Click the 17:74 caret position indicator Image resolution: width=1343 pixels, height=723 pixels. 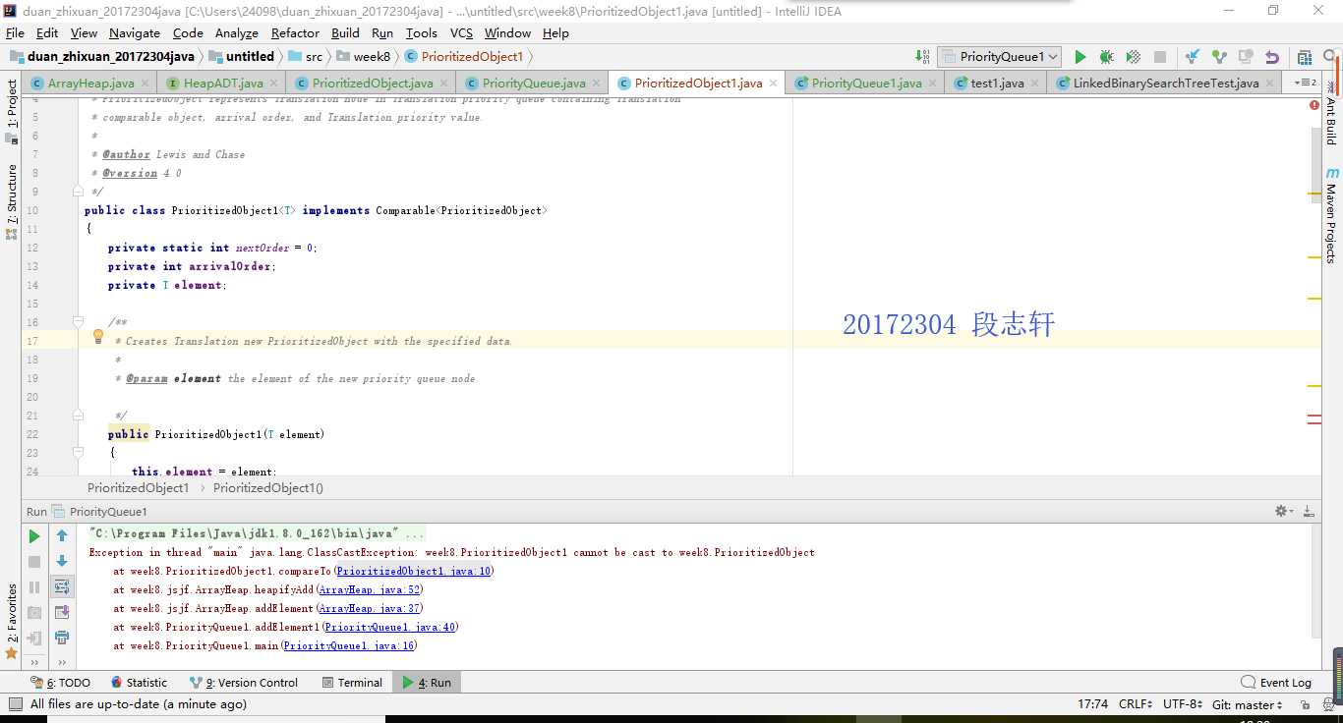point(1092,704)
